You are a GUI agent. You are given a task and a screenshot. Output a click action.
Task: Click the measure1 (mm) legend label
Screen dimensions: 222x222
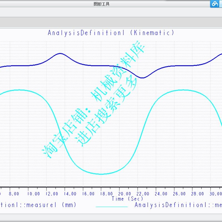pyautogui.click(x=38, y=205)
